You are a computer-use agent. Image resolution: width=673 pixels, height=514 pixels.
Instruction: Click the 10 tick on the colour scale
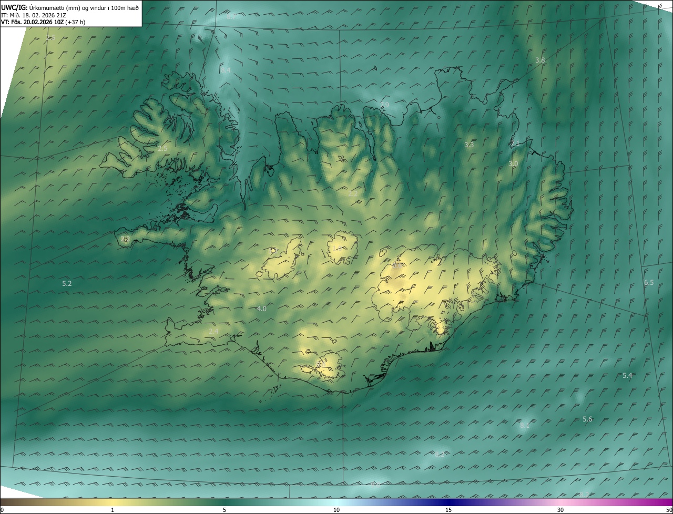[336, 510]
